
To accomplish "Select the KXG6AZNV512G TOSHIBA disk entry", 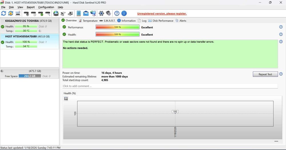I will coord(29,26).
